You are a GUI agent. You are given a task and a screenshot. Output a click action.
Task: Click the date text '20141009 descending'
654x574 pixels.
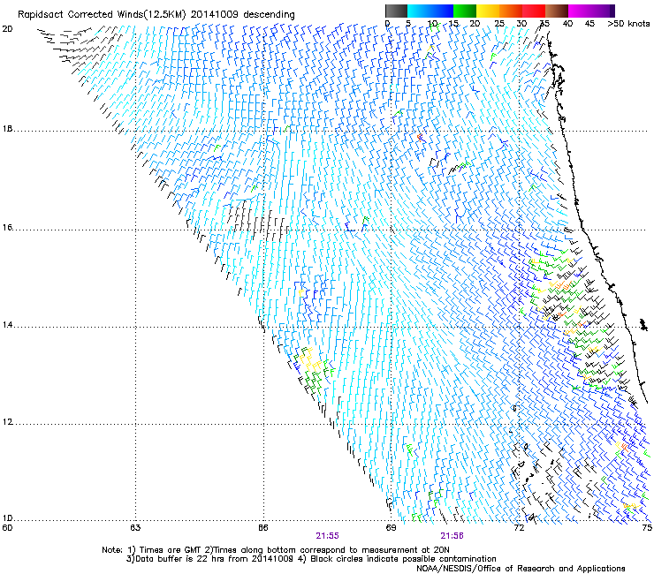click(243, 15)
